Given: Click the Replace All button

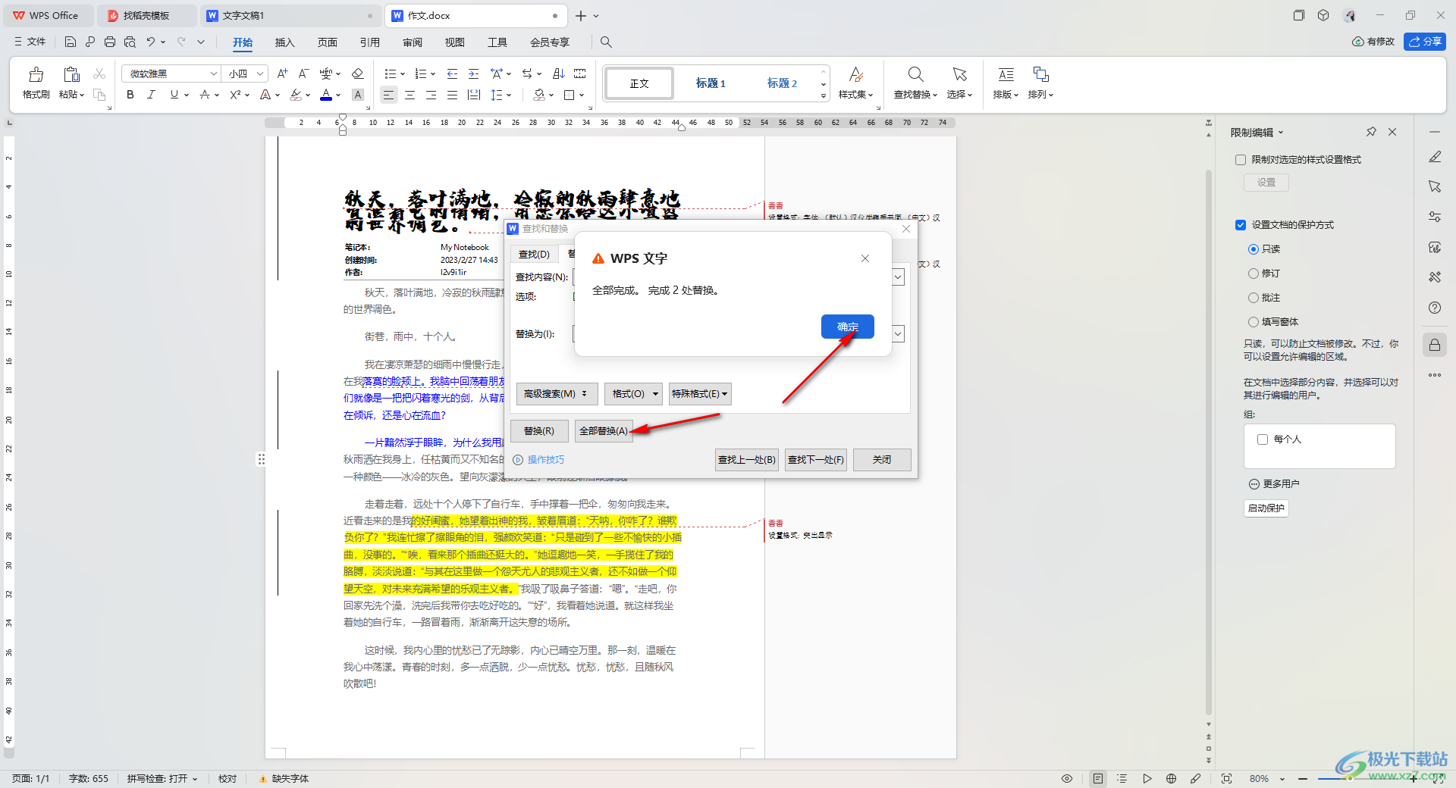Looking at the screenshot, I should point(604,431).
